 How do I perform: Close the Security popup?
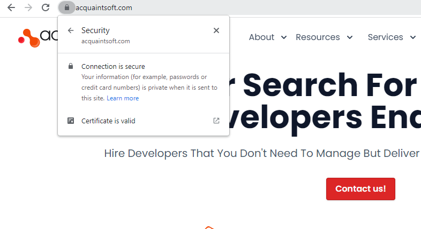216,30
